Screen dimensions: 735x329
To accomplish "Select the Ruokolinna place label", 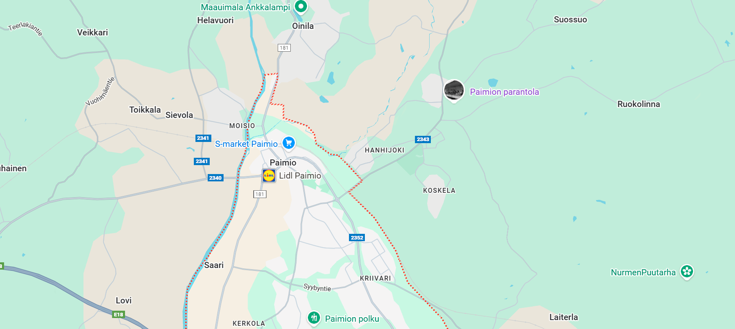I will tap(638, 104).
